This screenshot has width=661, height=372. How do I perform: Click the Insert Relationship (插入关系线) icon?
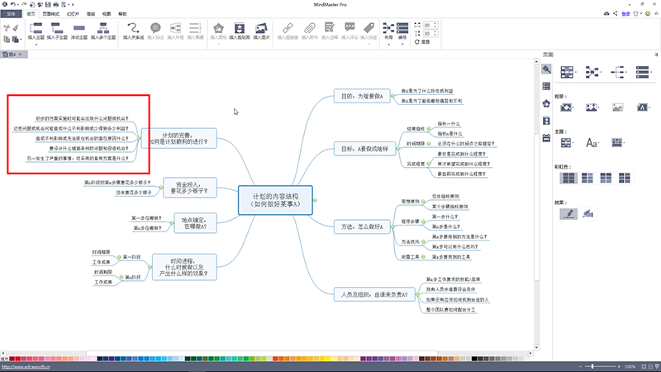tap(132, 30)
